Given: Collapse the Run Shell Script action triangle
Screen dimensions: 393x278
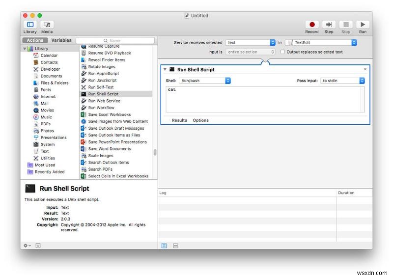Looking at the screenshot, I should coord(165,69).
